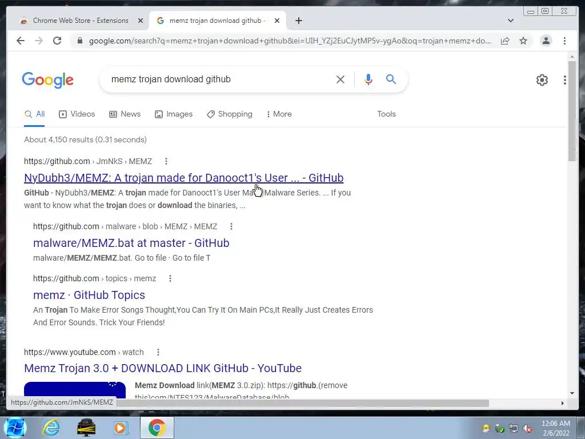Open the tab search chevron

point(510,21)
